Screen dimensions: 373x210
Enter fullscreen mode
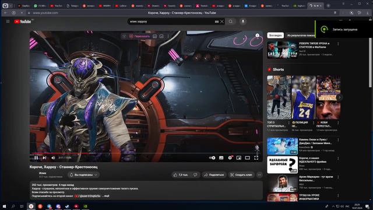[256, 157]
